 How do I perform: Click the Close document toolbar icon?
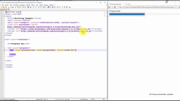coord(8,7)
